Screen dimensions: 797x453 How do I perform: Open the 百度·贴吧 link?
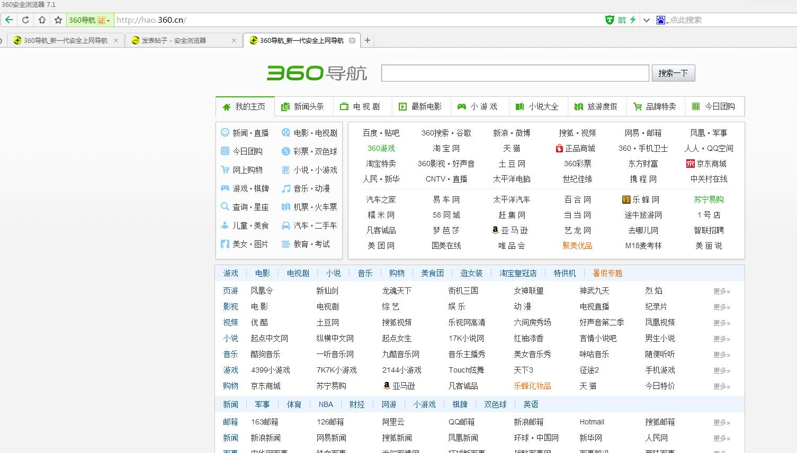click(x=381, y=133)
